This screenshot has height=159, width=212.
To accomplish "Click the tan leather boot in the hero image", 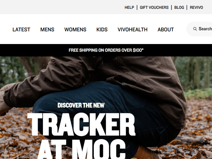I will coord(147,153).
